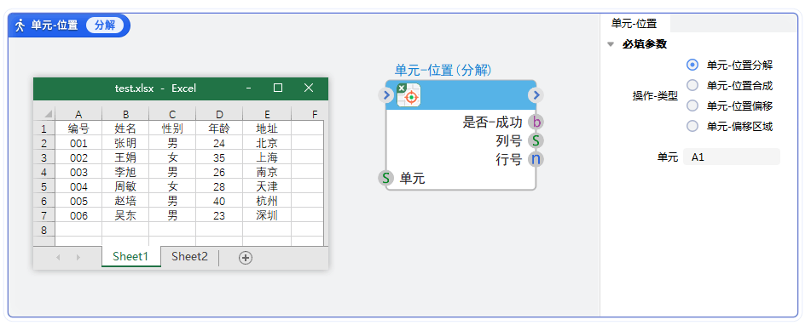Click the 是否-成功 boolean output port
The image size is (811, 331).
(536, 123)
